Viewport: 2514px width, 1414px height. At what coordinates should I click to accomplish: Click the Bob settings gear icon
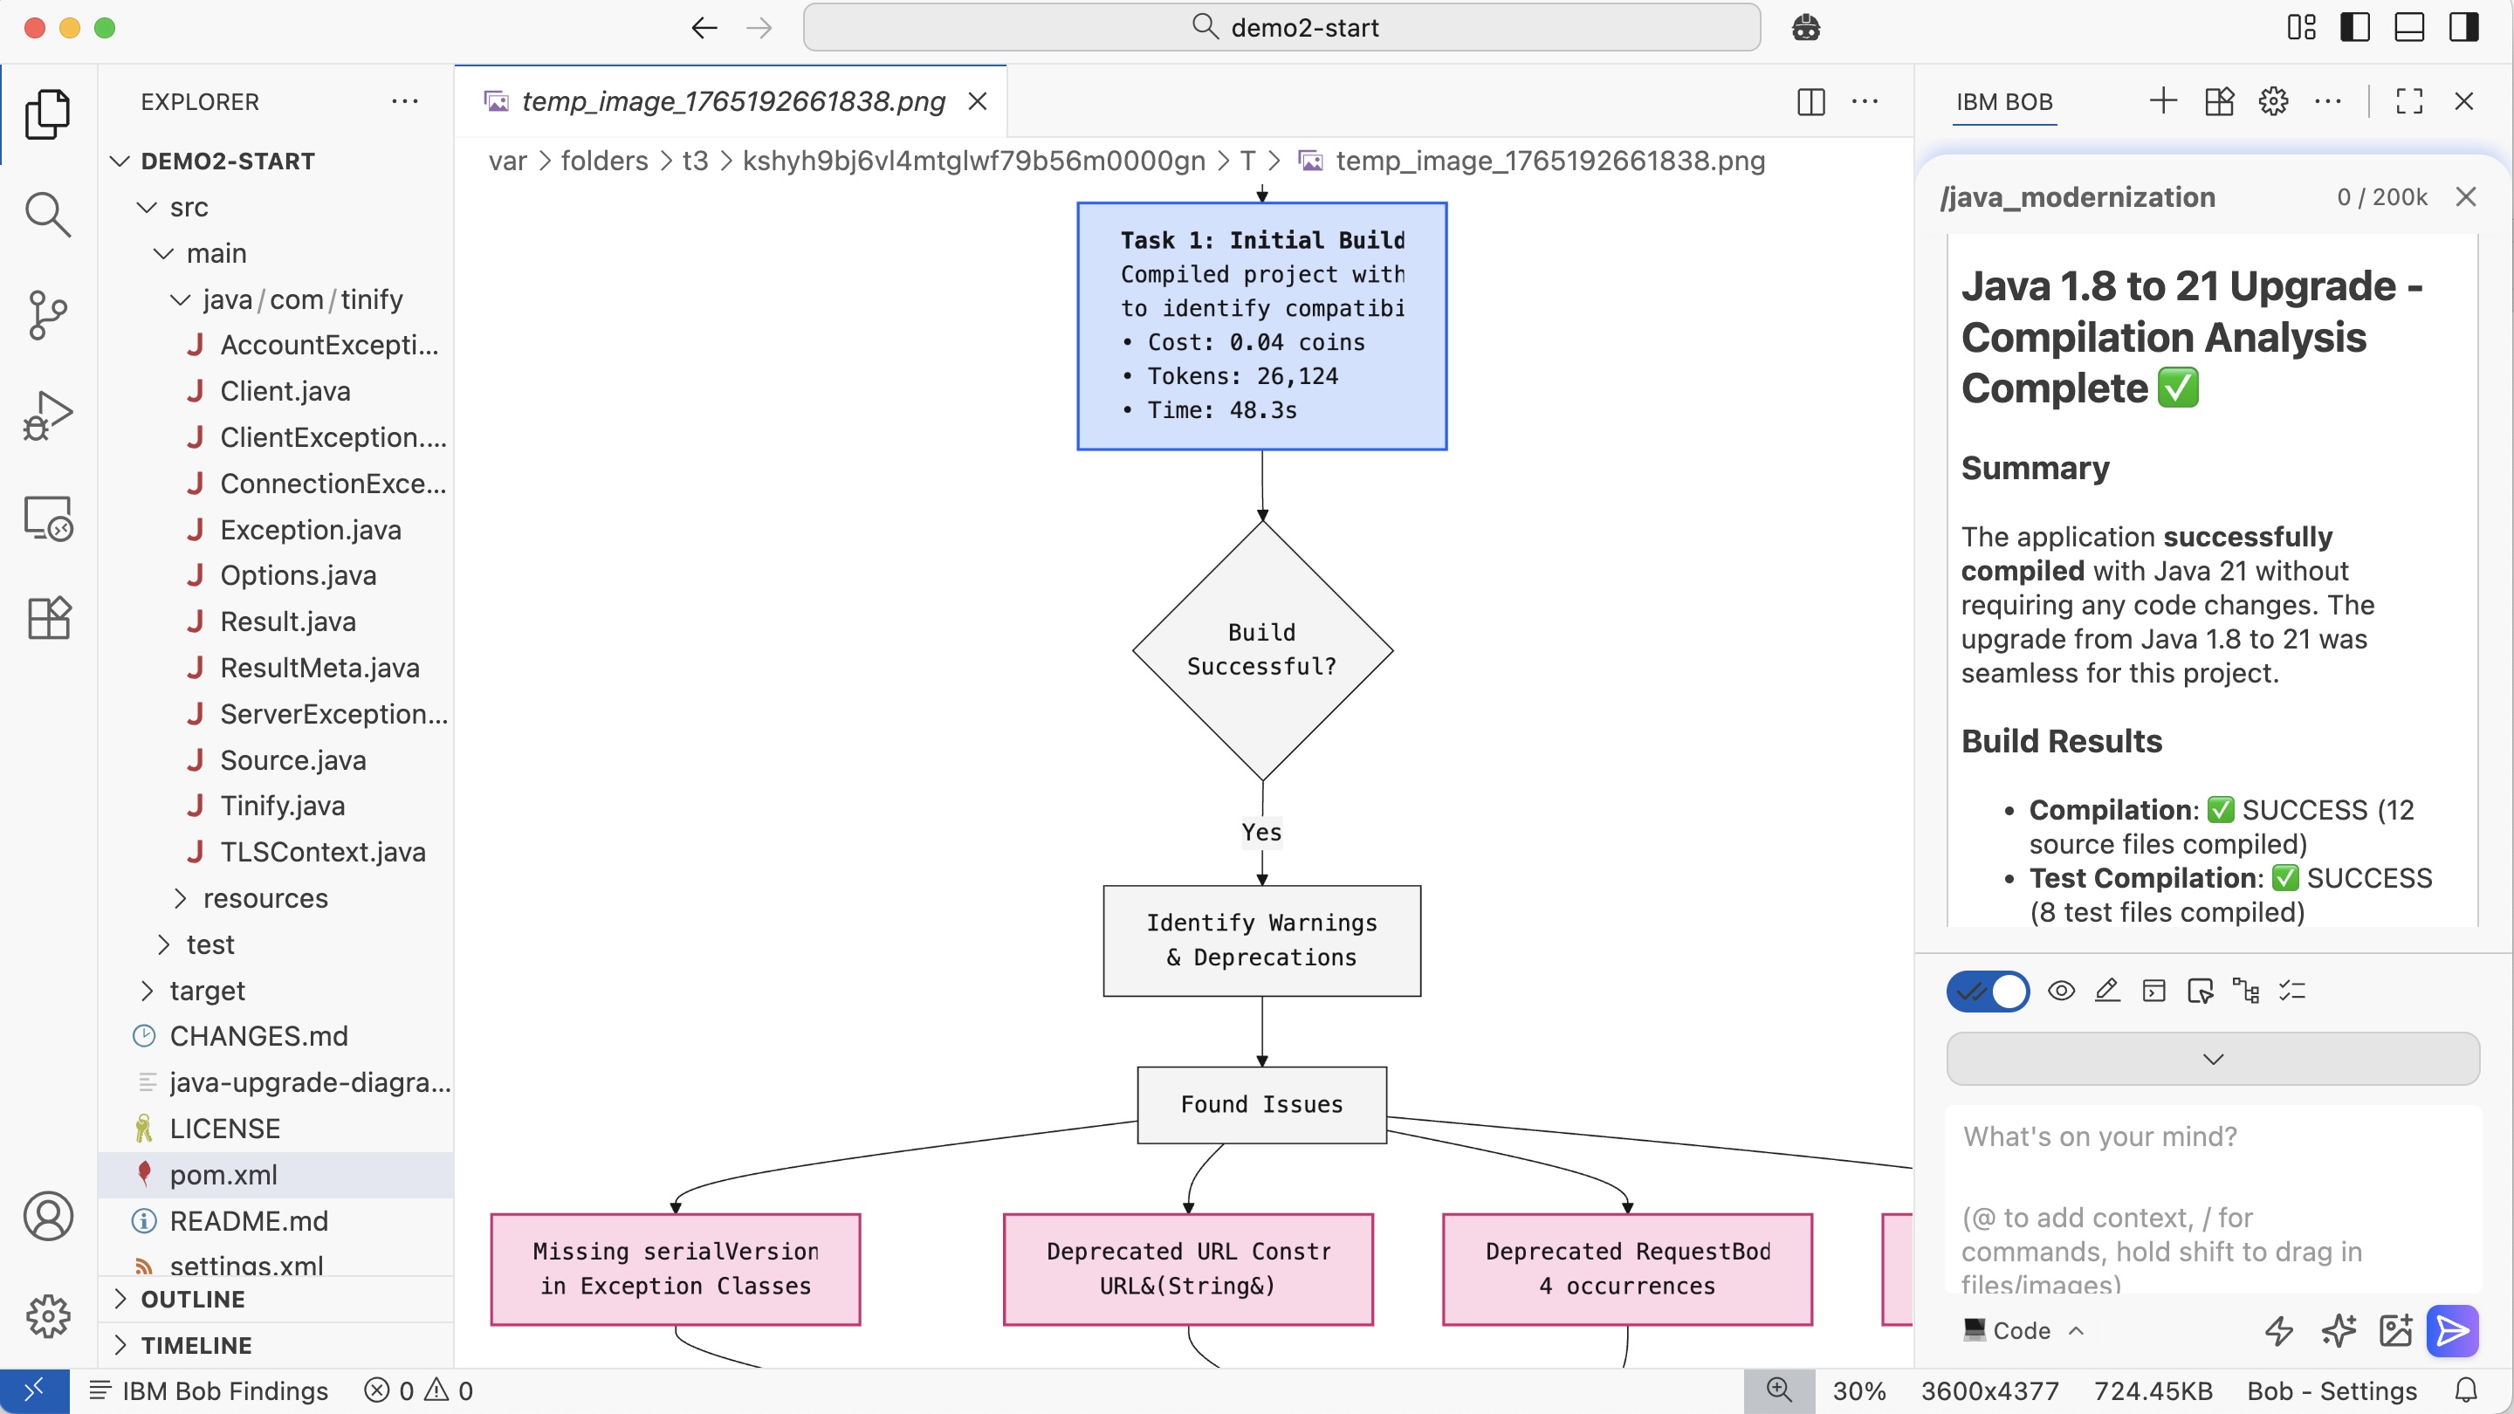click(x=2273, y=101)
